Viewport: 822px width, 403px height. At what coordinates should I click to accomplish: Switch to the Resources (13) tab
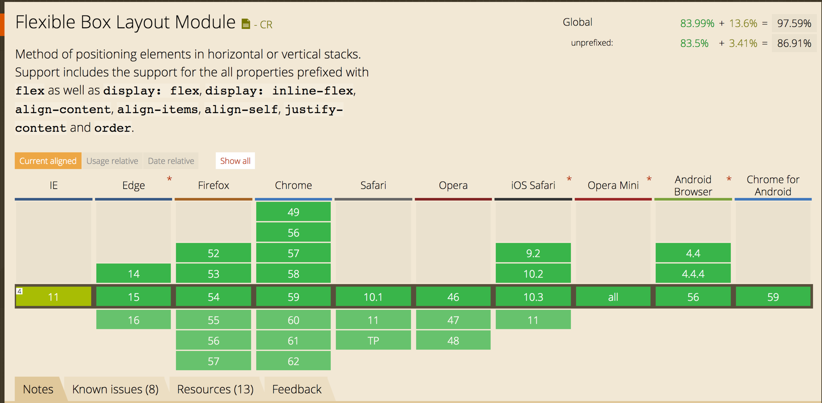(x=215, y=389)
